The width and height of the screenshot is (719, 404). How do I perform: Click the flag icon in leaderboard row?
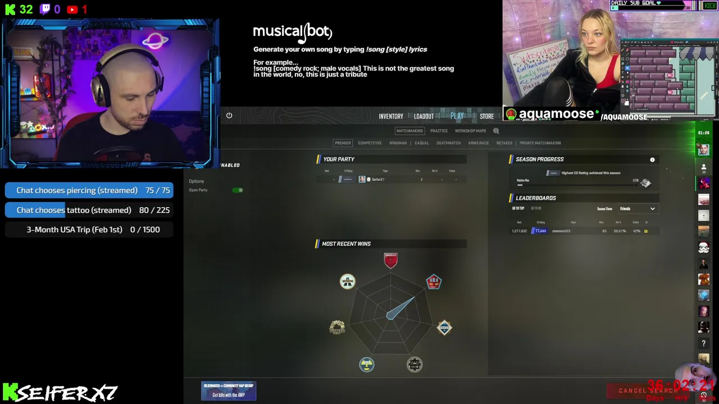point(645,231)
